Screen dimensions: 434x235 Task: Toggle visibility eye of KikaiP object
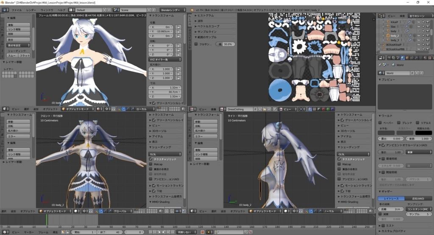click(418, 22)
